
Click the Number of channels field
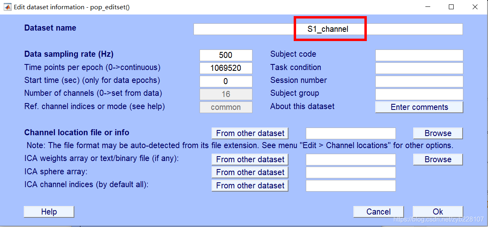coord(226,94)
